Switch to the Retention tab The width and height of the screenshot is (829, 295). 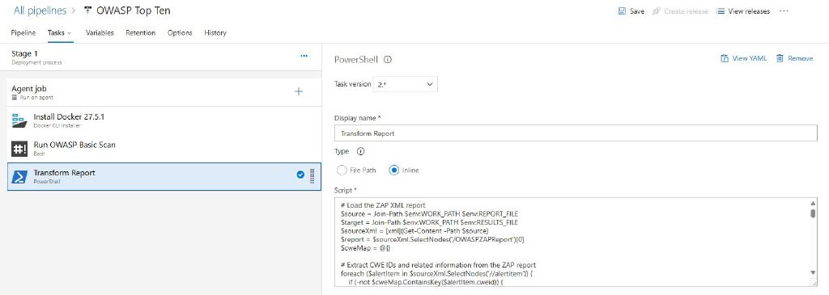tap(141, 32)
